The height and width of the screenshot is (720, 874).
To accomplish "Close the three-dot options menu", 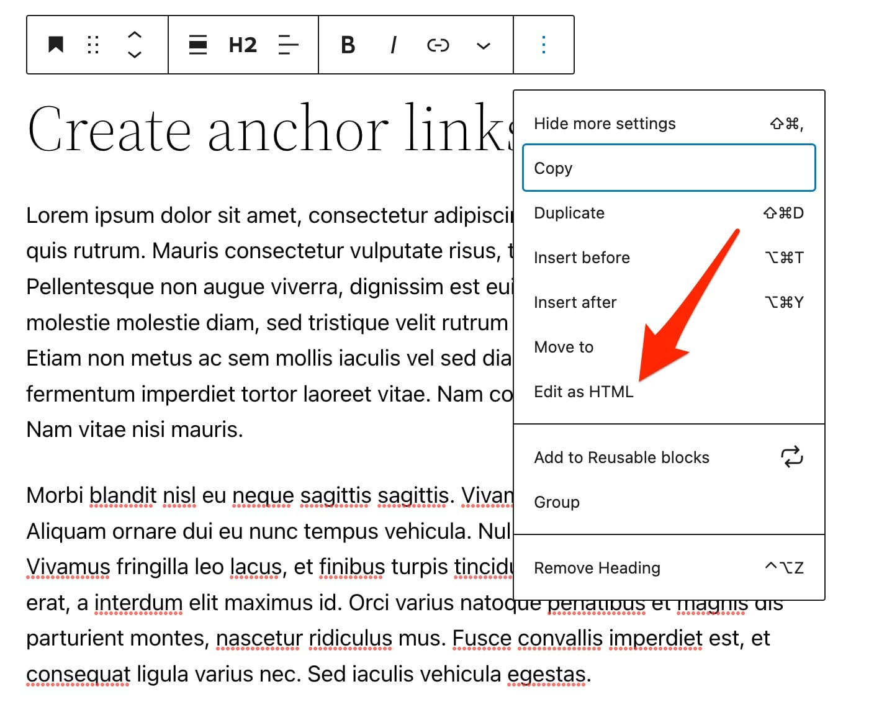I will point(544,45).
